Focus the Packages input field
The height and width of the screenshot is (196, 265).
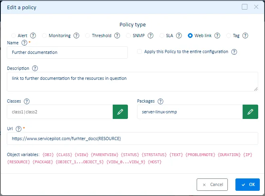pos(190,112)
